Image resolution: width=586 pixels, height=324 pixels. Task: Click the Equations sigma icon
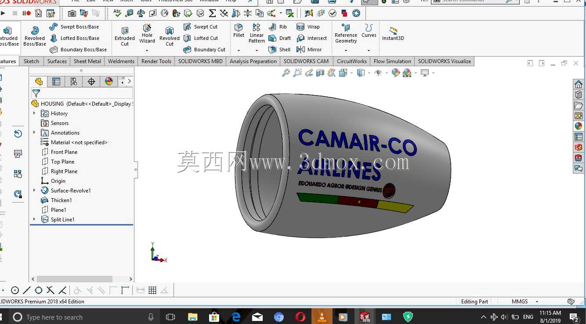[x=213, y=13]
